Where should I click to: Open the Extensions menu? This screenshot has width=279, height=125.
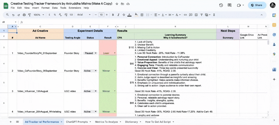[x=75, y=8]
